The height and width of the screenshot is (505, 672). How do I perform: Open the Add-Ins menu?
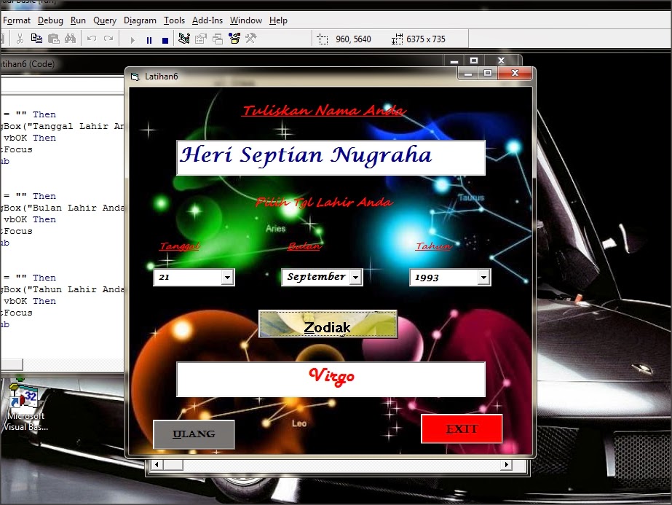[x=207, y=20]
